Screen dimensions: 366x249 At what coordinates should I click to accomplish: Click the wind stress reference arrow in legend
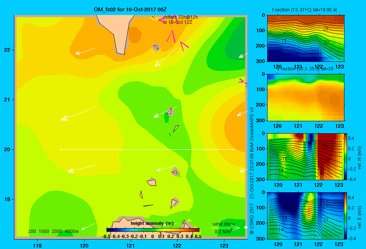tap(225, 228)
